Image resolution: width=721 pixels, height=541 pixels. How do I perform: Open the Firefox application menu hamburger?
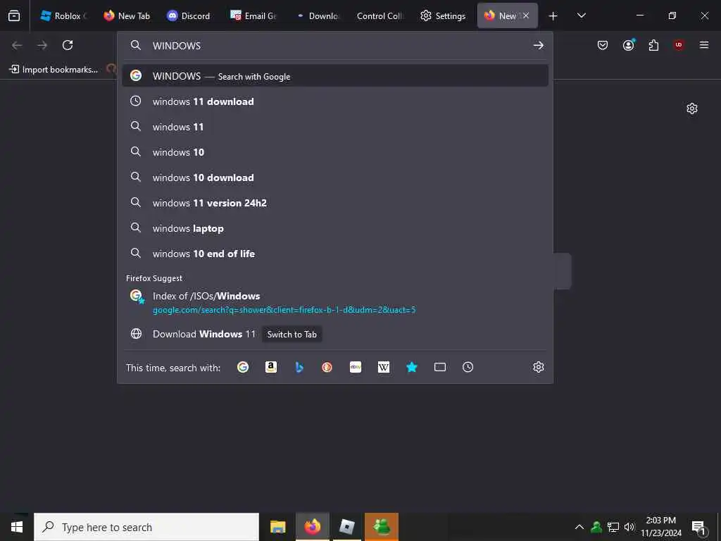pyautogui.click(x=704, y=45)
